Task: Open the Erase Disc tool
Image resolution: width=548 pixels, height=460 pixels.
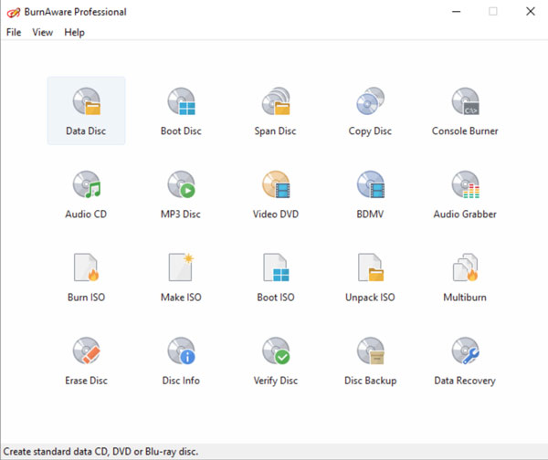Action: click(87, 361)
